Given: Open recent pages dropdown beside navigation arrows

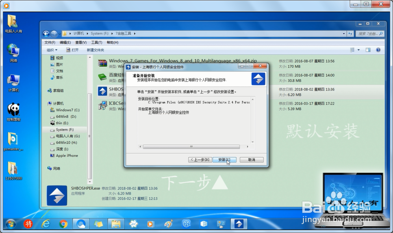Looking at the screenshot, I should pos(59,33).
